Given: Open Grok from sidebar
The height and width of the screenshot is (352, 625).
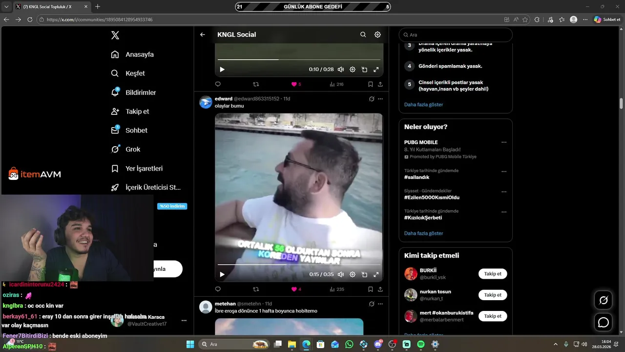Looking at the screenshot, I should tap(125, 149).
